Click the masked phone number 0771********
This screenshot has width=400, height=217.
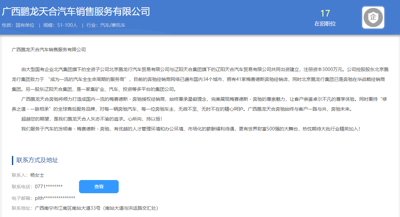(49, 187)
